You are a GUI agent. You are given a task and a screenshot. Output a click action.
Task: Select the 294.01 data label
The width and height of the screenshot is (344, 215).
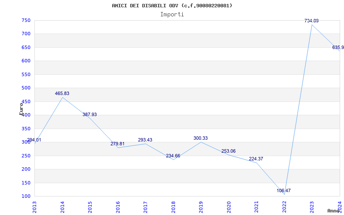point(34,140)
